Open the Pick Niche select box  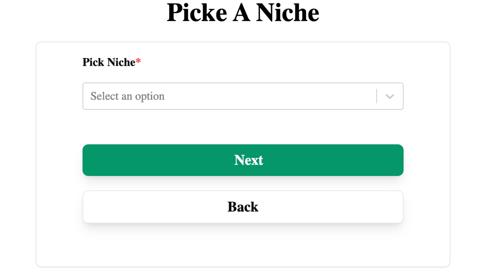tap(243, 96)
